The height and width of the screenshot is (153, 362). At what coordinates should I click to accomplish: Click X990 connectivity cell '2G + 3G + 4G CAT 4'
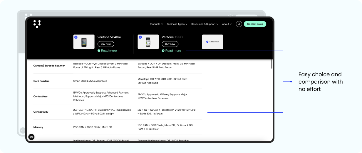click(x=166, y=112)
